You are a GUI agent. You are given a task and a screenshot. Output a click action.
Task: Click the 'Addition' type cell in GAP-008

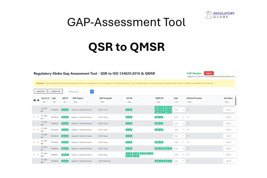(x=54, y=155)
